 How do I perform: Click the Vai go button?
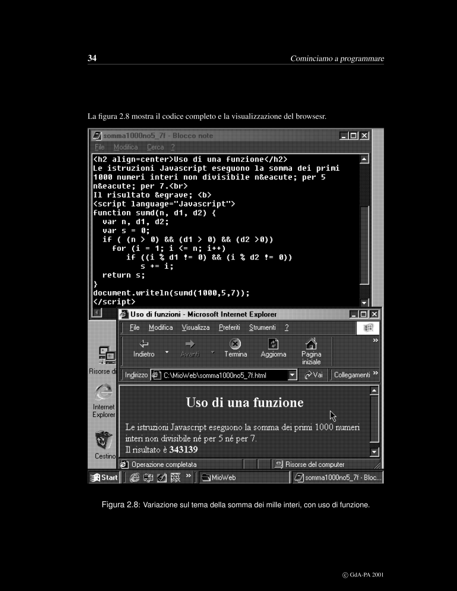(x=313, y=375)
